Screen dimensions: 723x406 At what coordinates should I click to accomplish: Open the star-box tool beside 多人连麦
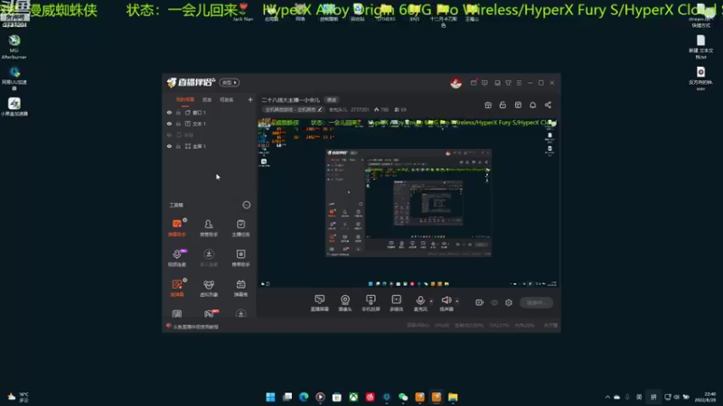click(x=240, y=258)
